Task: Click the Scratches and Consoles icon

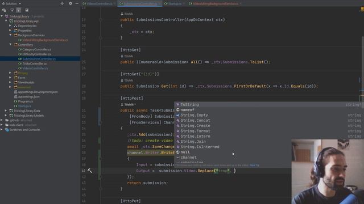Action: 7,130
